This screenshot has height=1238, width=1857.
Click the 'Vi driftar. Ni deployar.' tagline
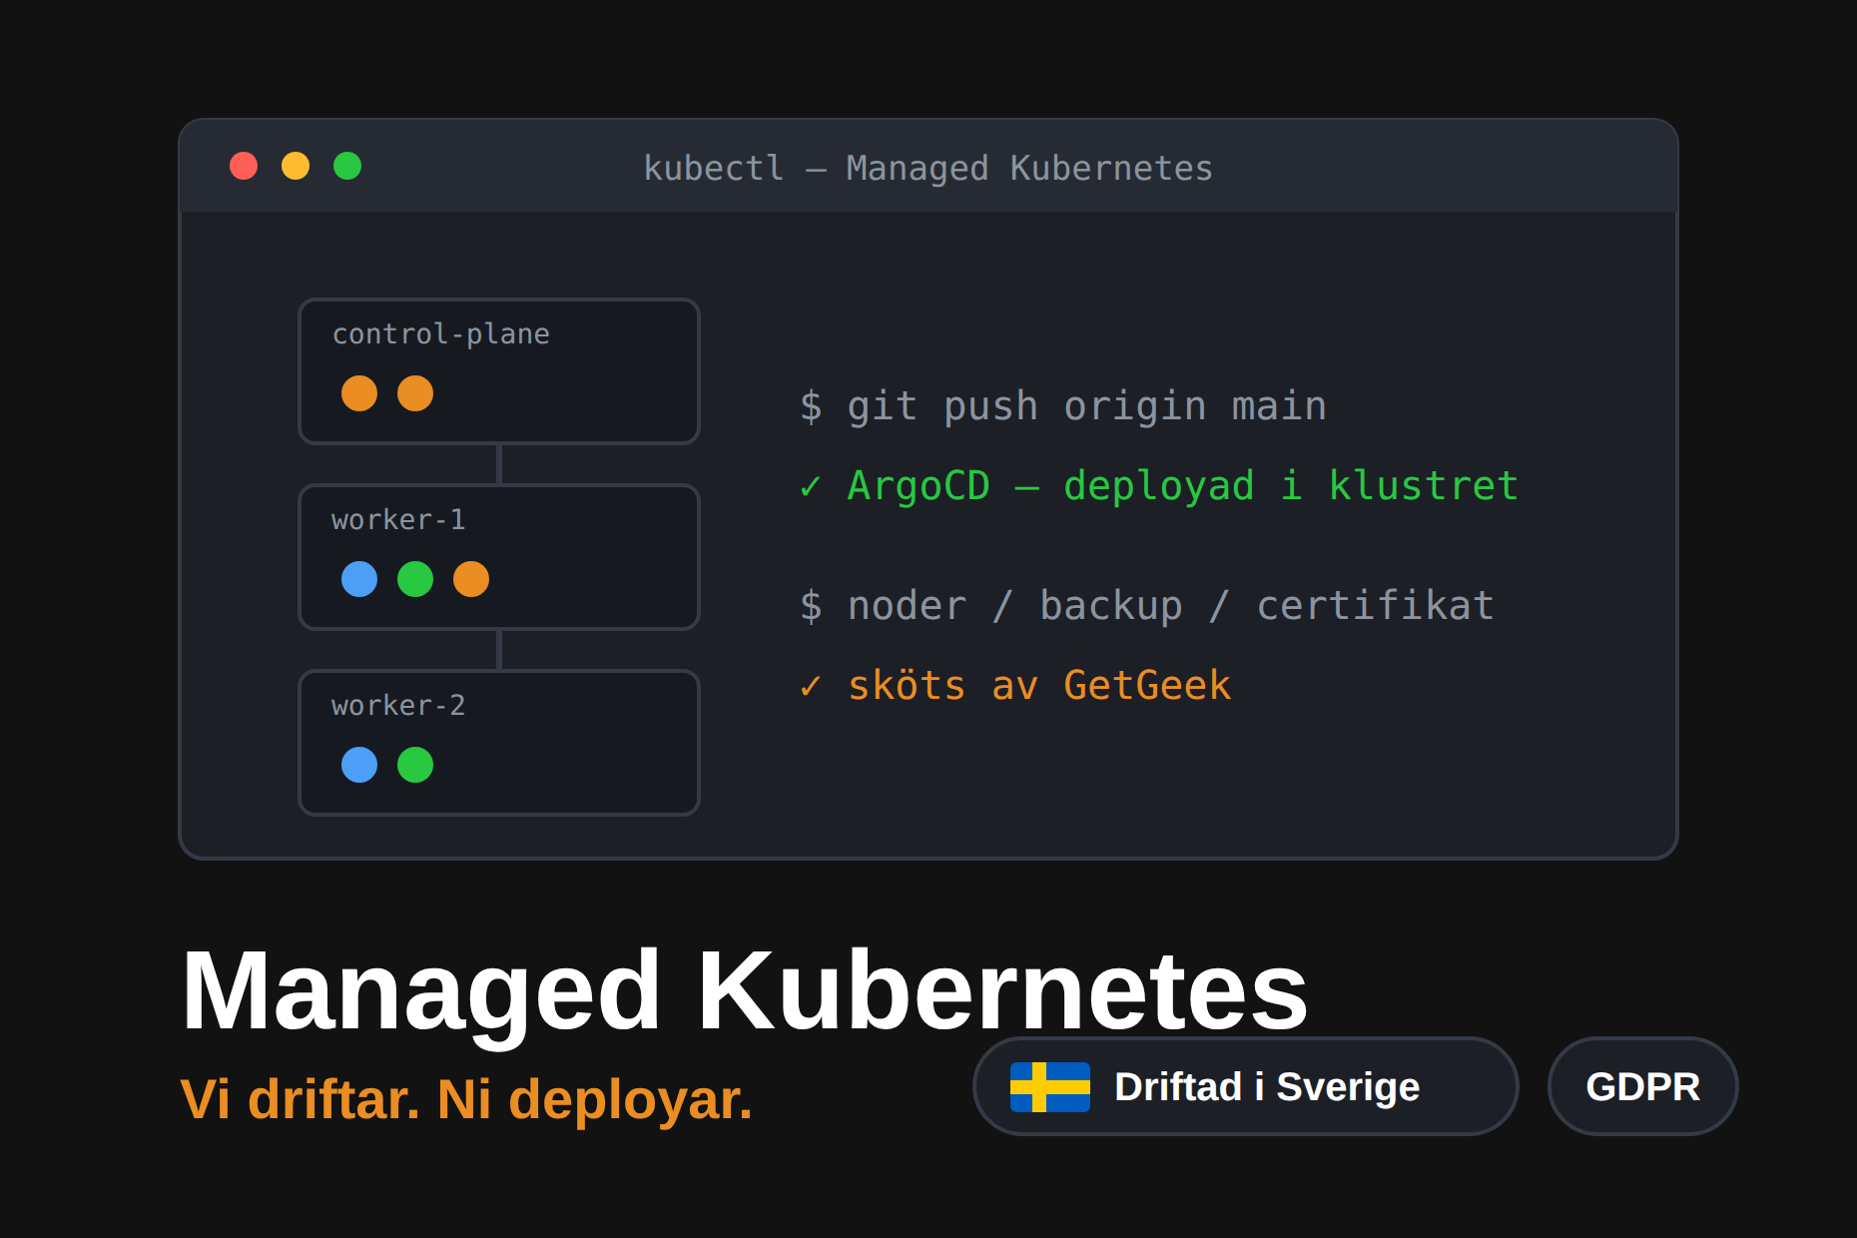tap(466, 1099)
